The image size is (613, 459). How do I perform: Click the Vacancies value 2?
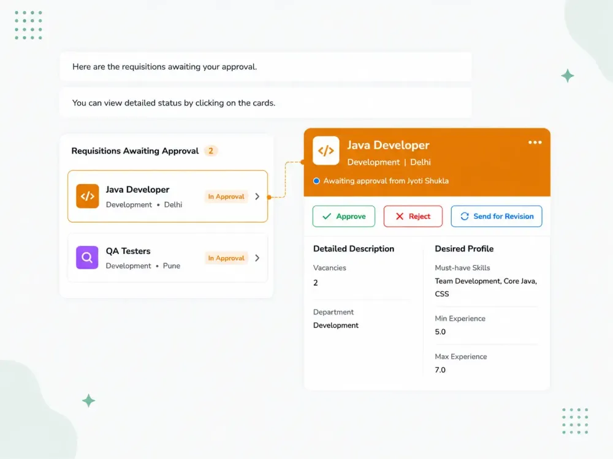pos(316,283)
